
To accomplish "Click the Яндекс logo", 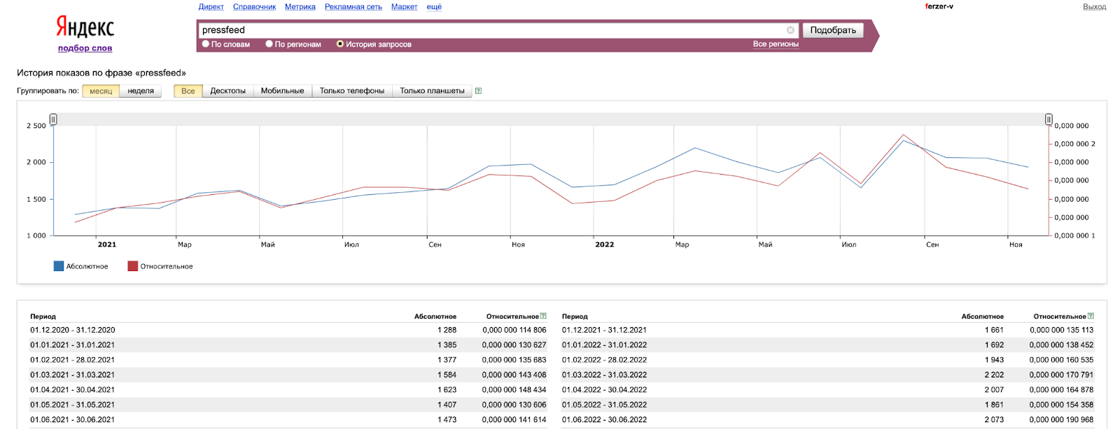I will click(x=85, y=27).
